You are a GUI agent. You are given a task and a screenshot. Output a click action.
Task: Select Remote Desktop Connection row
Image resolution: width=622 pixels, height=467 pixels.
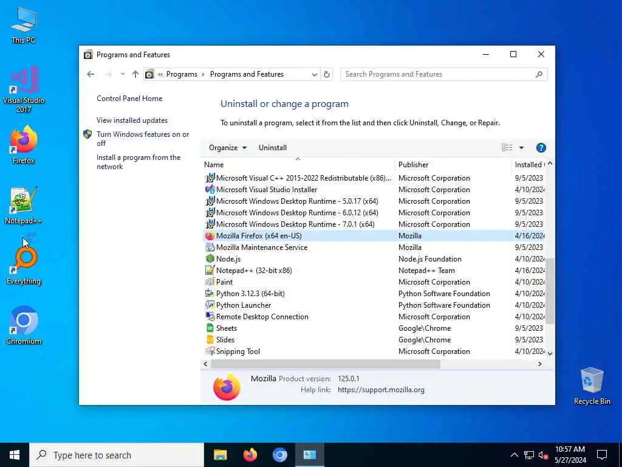pyautogui.click(x=374, y=316)
